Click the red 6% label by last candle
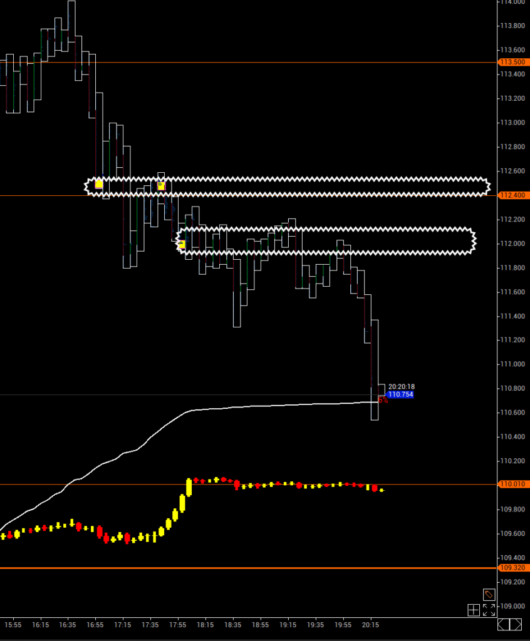 [383, 400]
